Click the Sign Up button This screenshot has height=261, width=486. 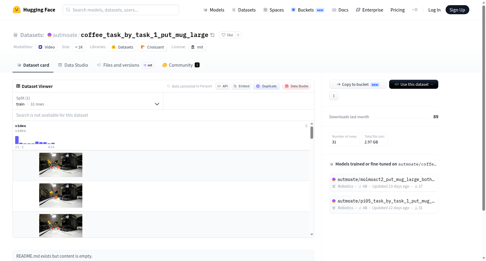(457, 10)
